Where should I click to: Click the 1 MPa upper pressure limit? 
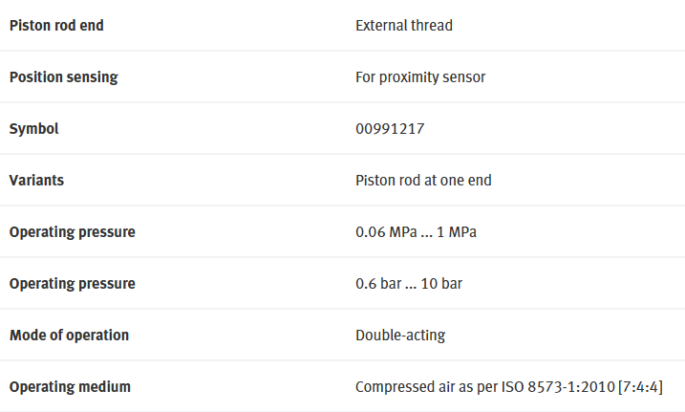pyautogui.click(x=457, y=232)
